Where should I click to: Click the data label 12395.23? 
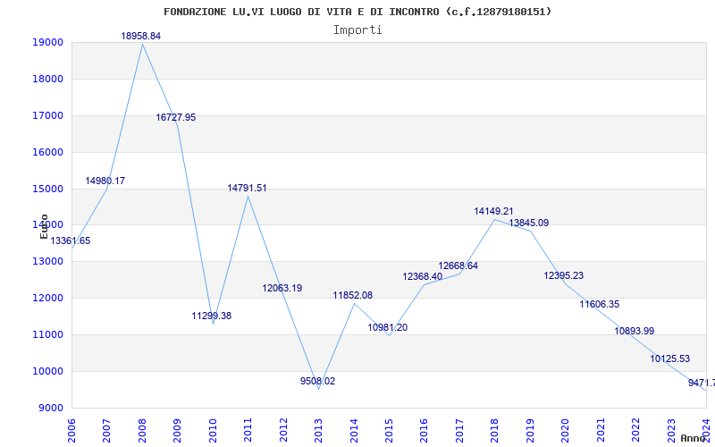pyautogui.click(x=564, y=276)
